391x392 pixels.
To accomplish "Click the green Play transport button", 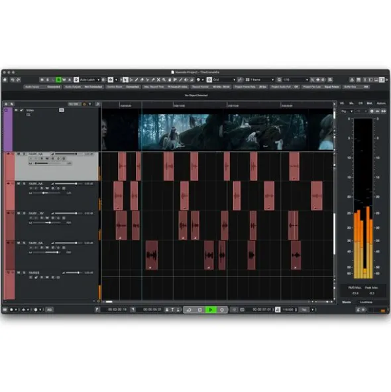I will pos(211,310).
